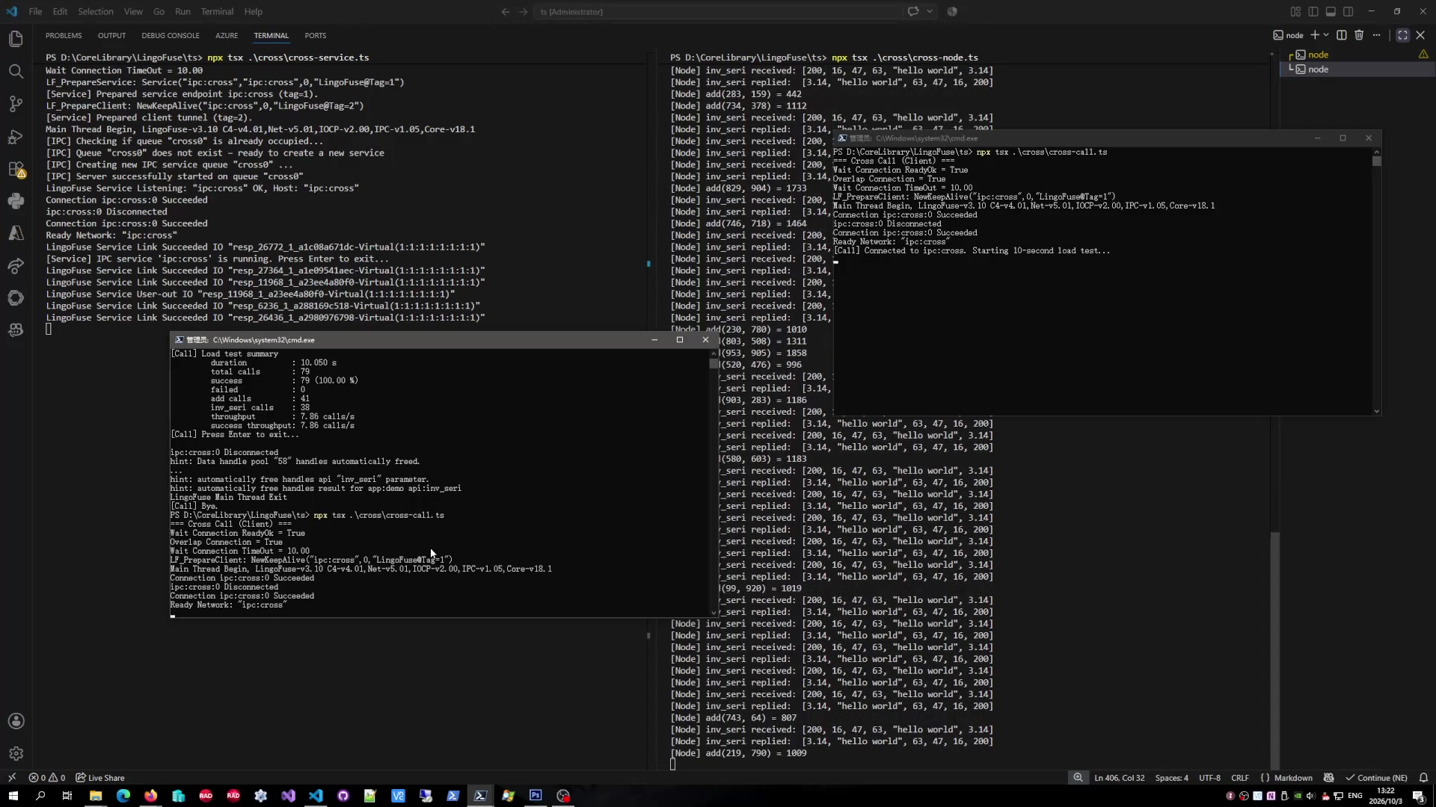Kill the terminal with trash icon
Image resolution: width=1436 pixels, height=807 pixels.
1359,35
